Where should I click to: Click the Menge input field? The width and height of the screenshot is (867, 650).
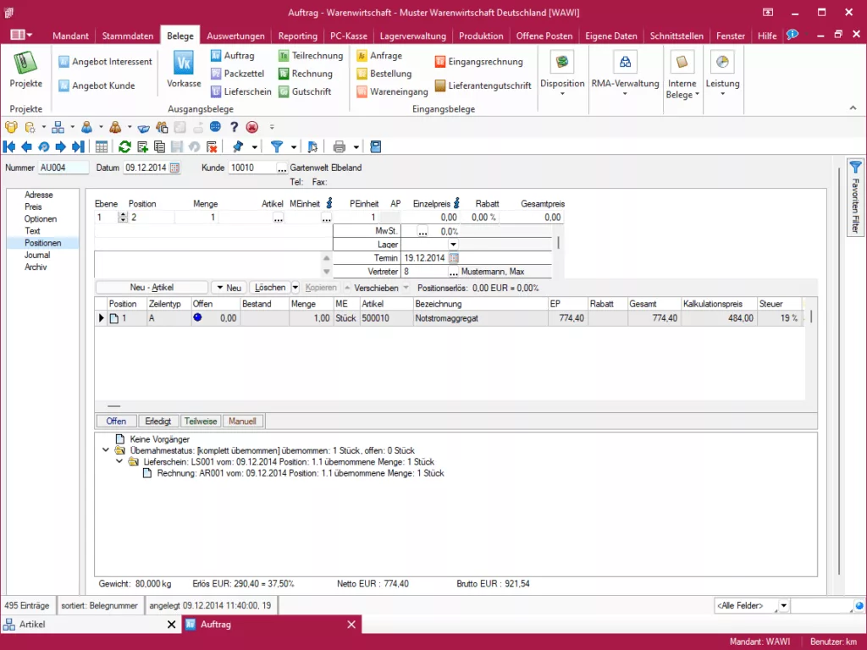tap(196, 218)
